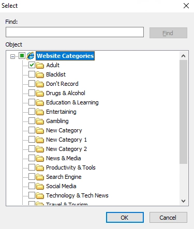Click the Drugs & Alcohol folder icon
194x229 pixels.
click(40, 93)
